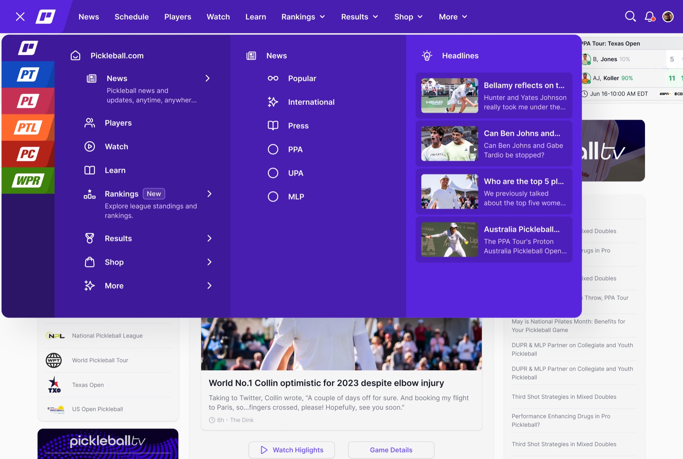Viewport: 683px width, 459px height.
Task: Open the Australia Pickleball headline card
Action: click(494, 240)
